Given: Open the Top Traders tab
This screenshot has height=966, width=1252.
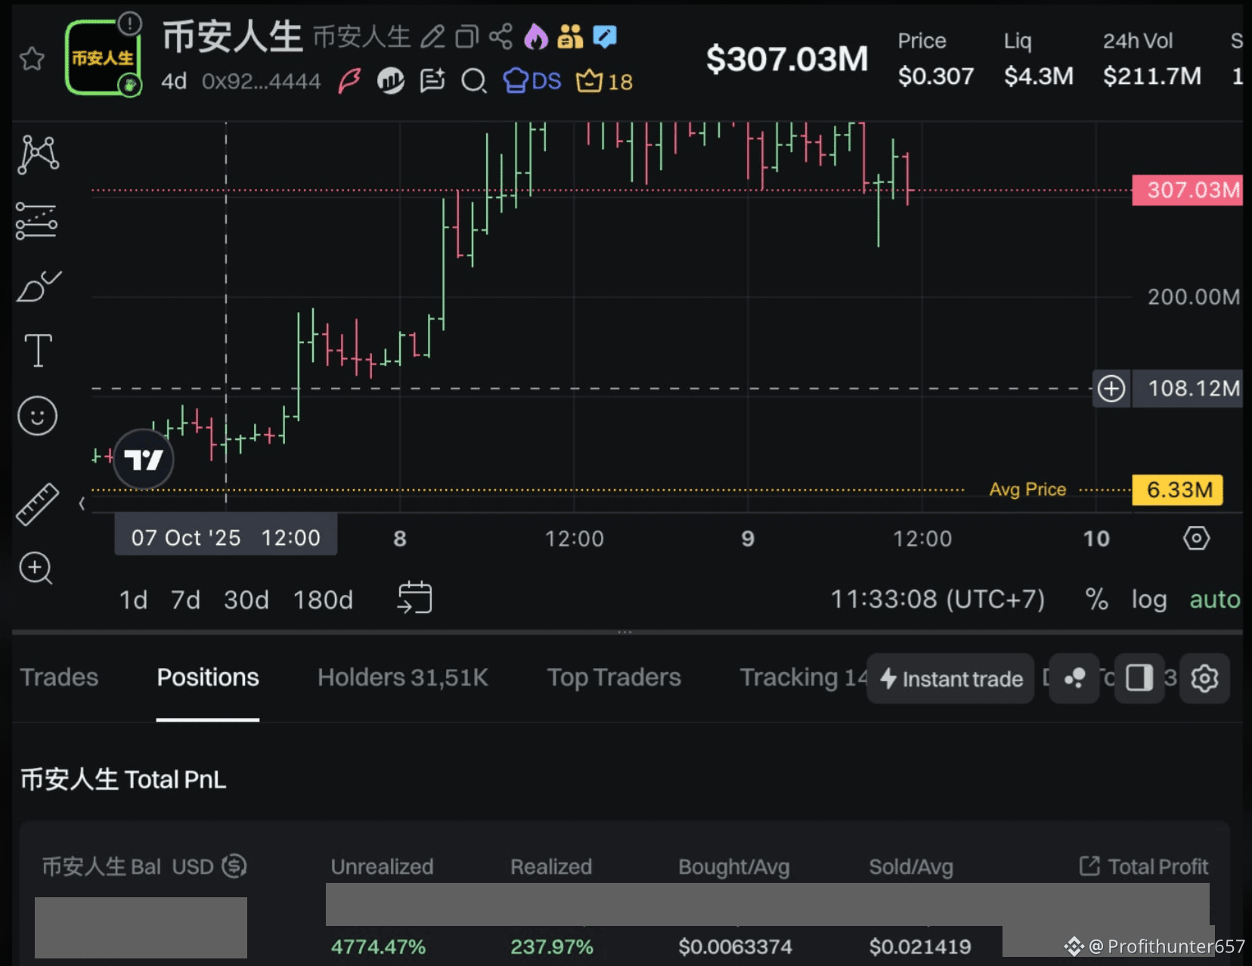Looking at the screenshot, I should pos(614,677).
